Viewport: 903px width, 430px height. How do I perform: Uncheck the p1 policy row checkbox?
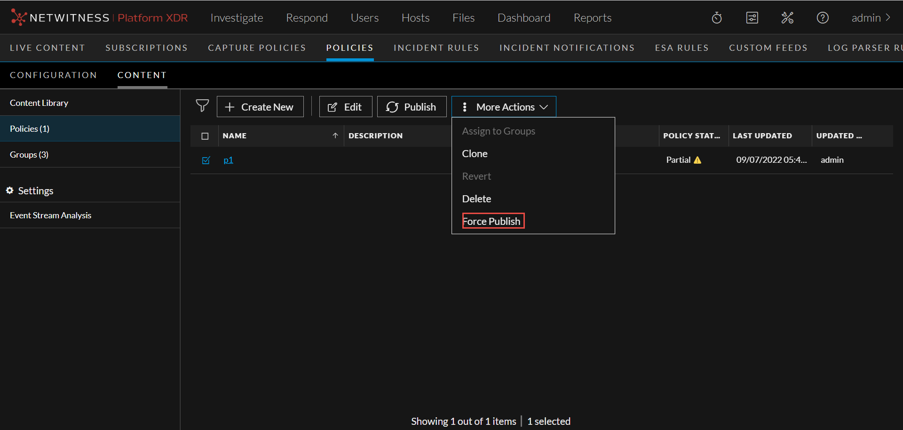click(206, 160)
